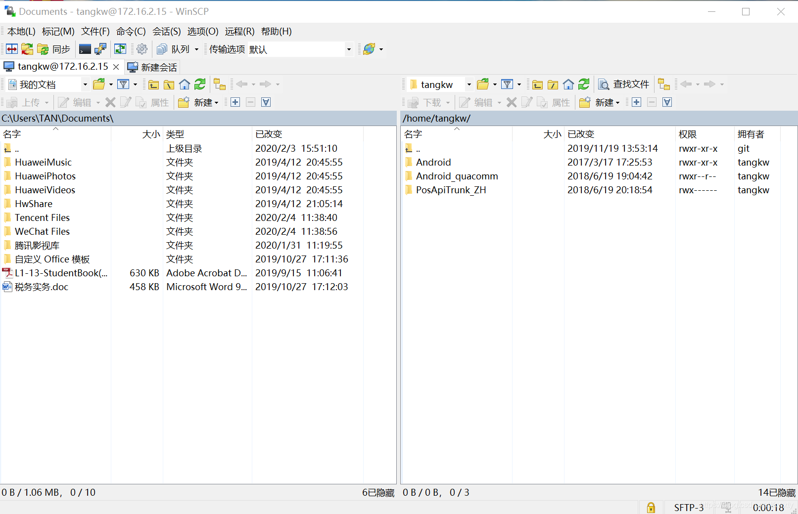Go to local home directory icon
Screen dimensions: 798x514
(185, 85)
